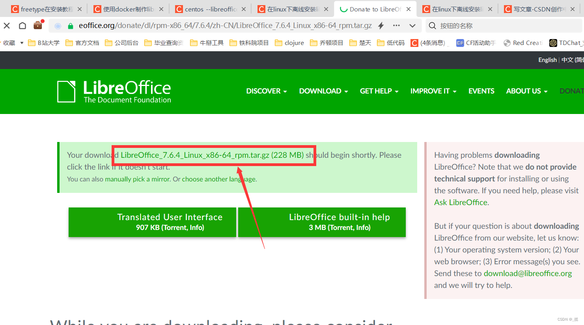
Task: Open the 收藏 bookmarks dropdown arrow
Action: pos(21,43)
